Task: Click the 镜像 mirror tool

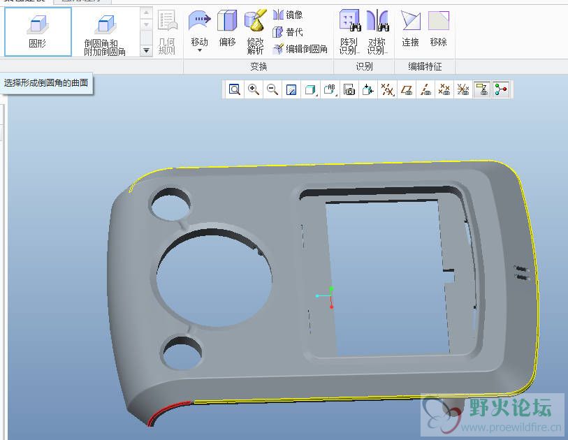Action: [288, 15]
